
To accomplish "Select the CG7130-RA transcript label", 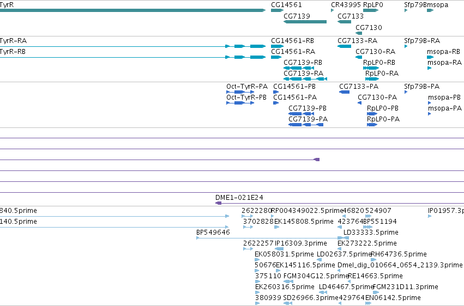I will click(375, 52).
